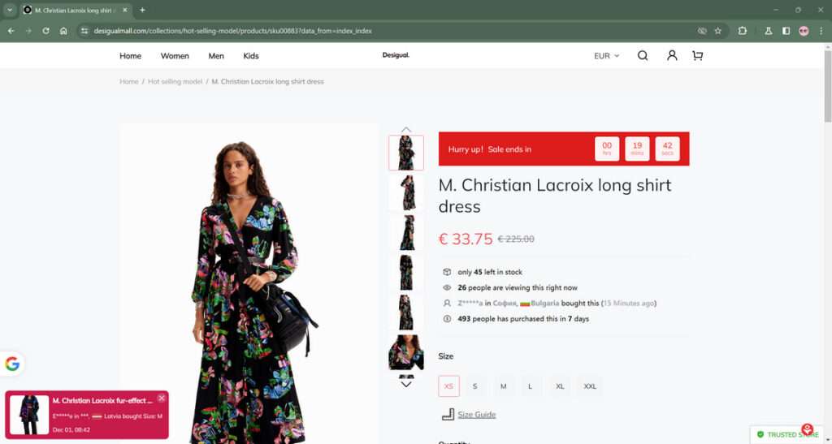Viewport: 832px width, 444px height.
Task: Select size XS option
Action: pyautogui.click(x=448, y=386)
